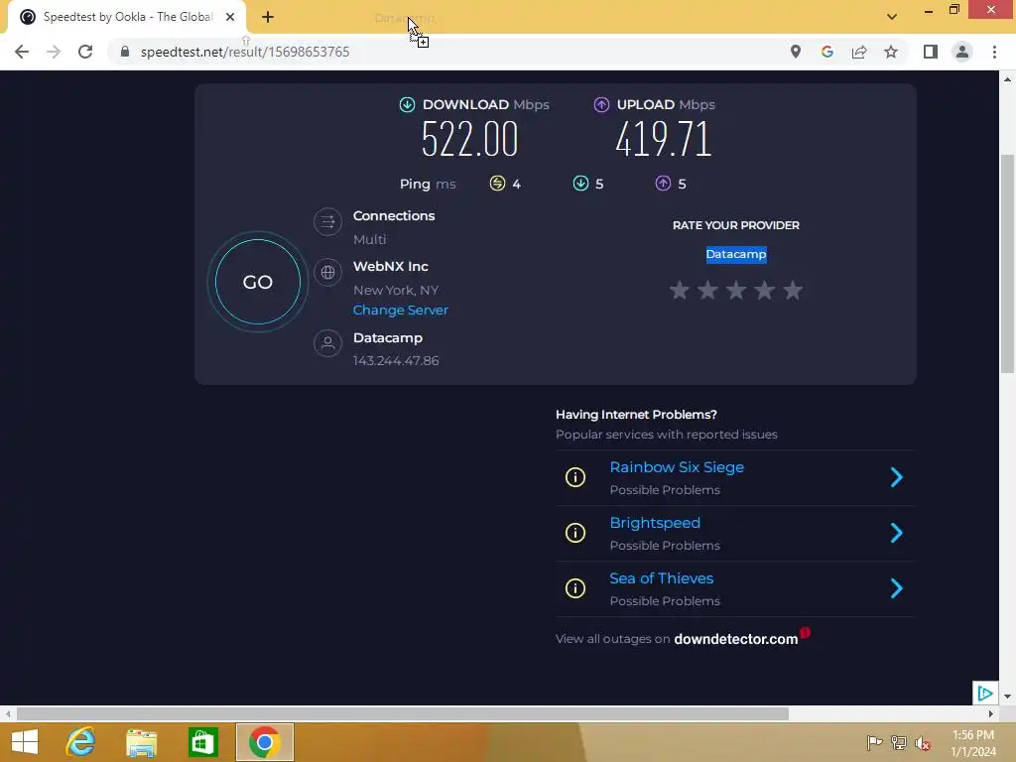Click Sea of Thieves info icon
Viewport: 1016px width, 762px height.
tap(575, 588)
